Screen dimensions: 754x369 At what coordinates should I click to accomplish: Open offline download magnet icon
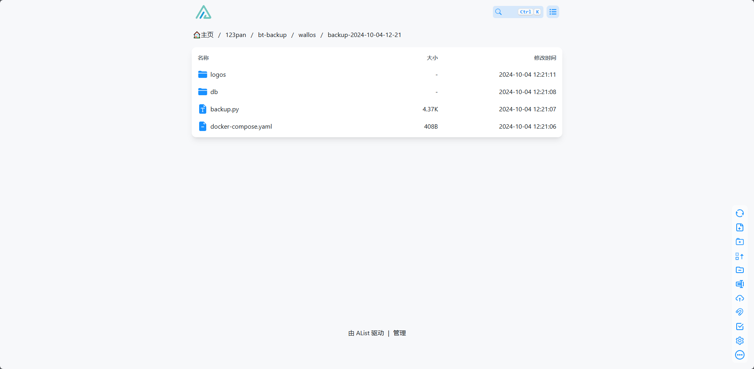(739, 312)
